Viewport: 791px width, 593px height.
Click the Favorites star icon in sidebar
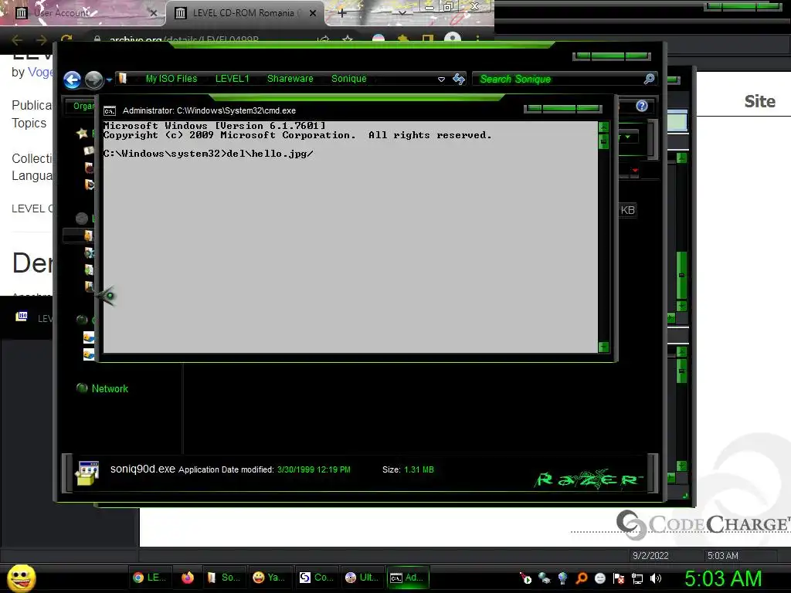[82, 133]
